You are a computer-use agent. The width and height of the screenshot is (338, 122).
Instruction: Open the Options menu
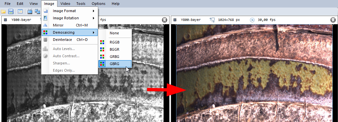click(99, 4)
